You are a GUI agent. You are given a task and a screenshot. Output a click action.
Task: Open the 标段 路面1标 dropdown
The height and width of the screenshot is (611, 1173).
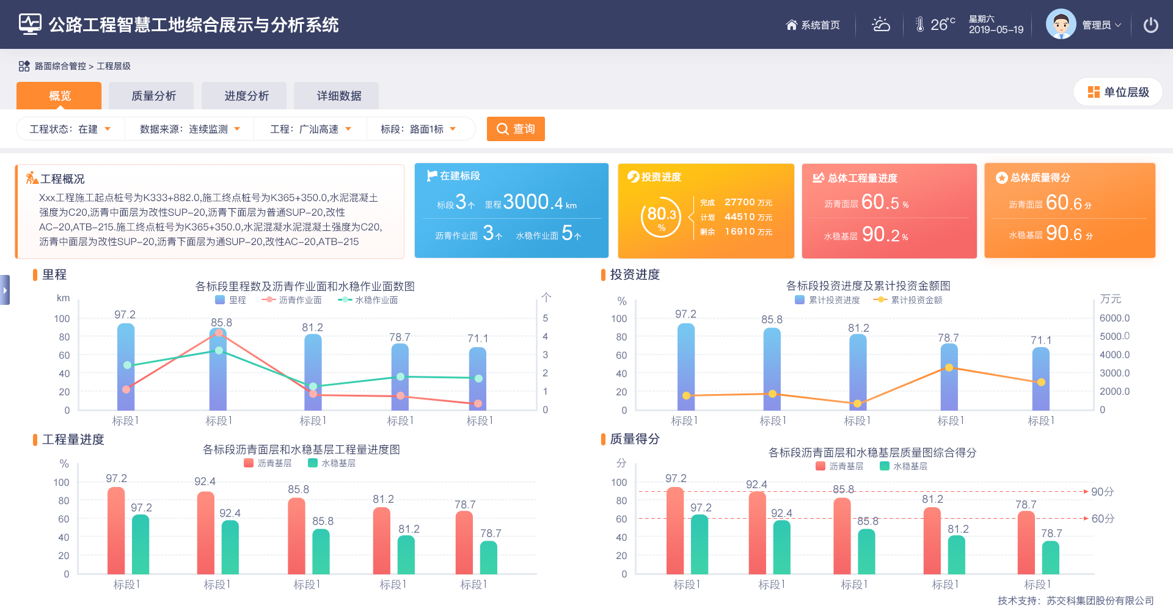(418, 129)
